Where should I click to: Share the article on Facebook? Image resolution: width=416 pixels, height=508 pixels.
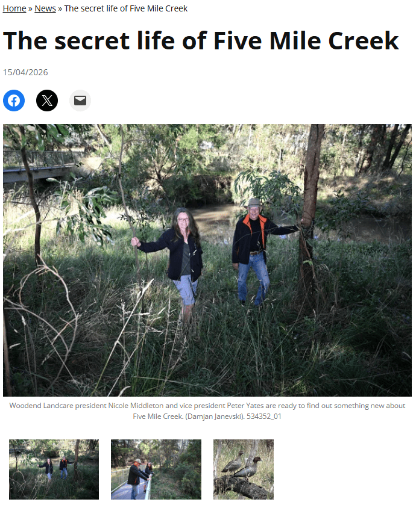[14, 101]
